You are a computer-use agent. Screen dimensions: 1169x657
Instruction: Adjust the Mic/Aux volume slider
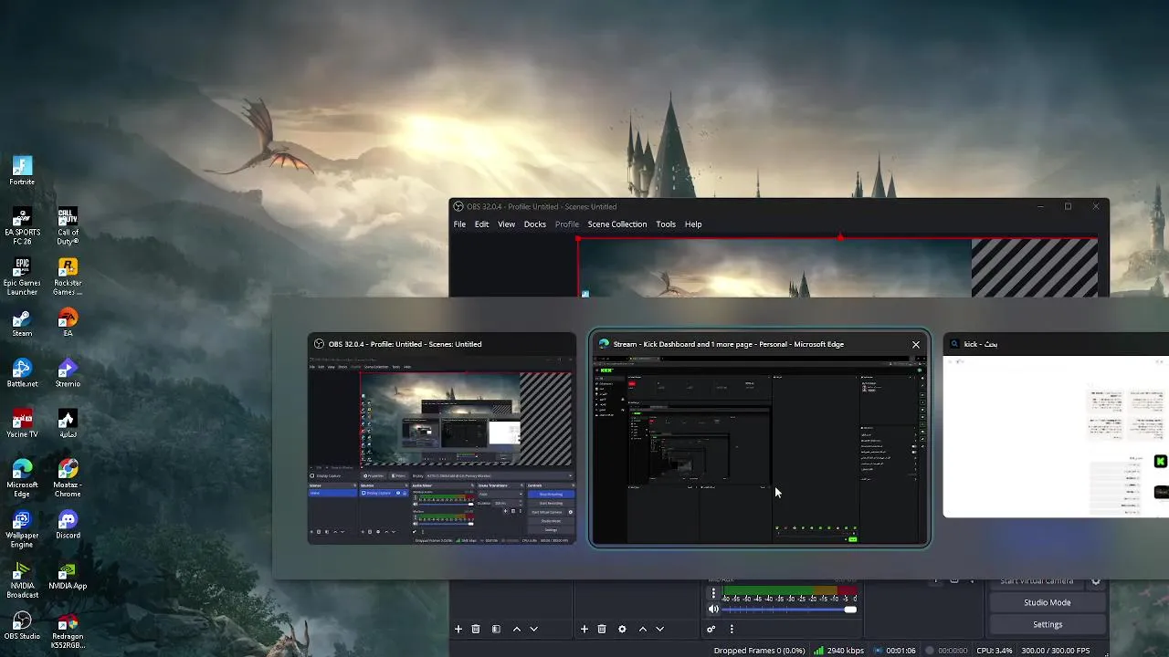point(791,609)
